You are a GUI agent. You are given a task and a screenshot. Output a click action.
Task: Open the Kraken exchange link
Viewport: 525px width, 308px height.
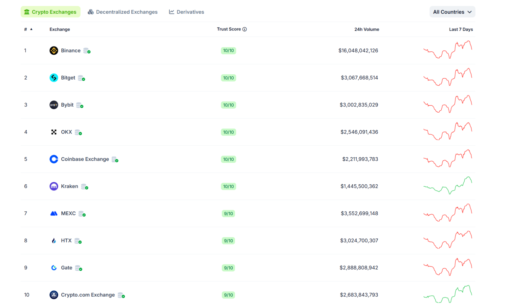(x=70, y=186)
